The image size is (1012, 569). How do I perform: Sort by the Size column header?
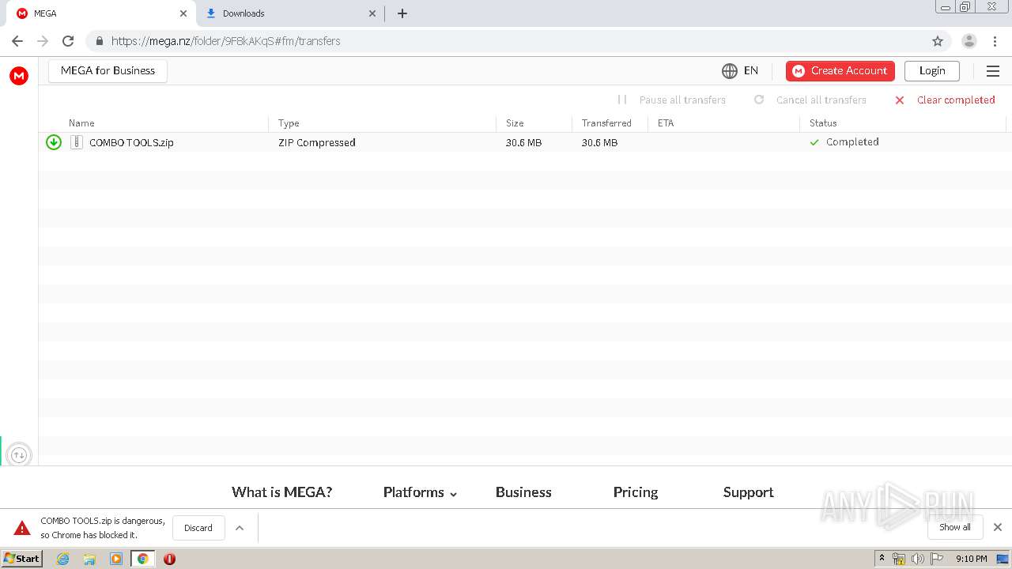click(x=515, y=123)
